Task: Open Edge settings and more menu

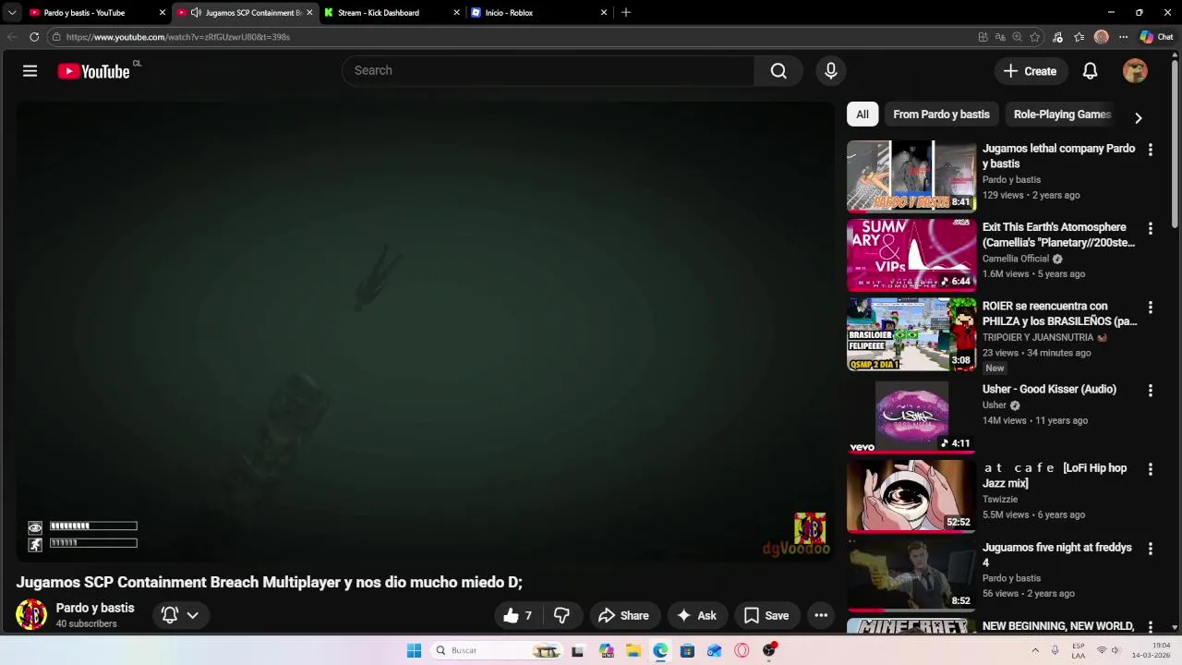Action: click(1123, 37)
